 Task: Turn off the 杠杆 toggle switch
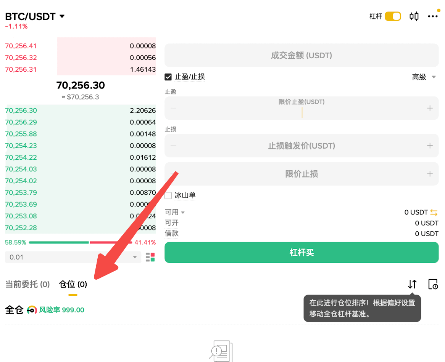click(392, 16)
